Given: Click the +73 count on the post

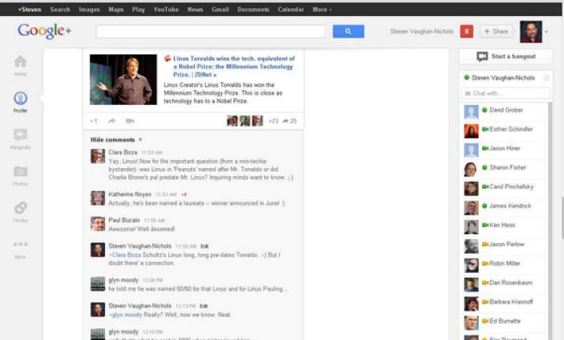Looking at the screenshot, I should [274, 121].
